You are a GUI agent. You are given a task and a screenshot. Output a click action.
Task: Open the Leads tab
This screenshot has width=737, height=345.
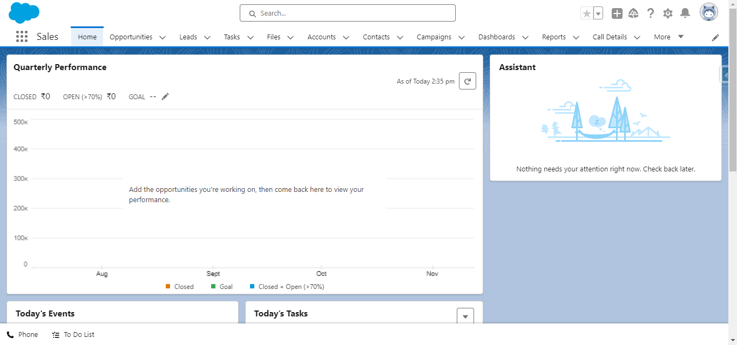pyautogui.click(x=188, y=37)
